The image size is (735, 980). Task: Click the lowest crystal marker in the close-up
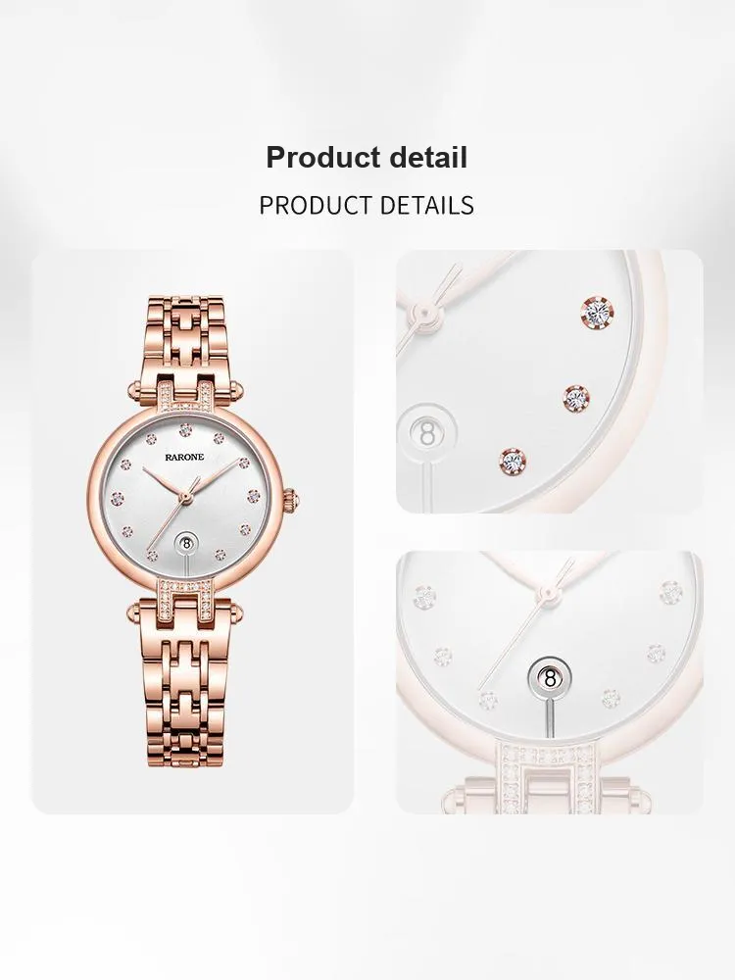513,462
